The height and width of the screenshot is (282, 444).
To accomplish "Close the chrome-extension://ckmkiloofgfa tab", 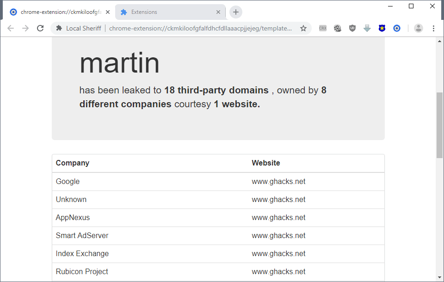I will [108, 12].
